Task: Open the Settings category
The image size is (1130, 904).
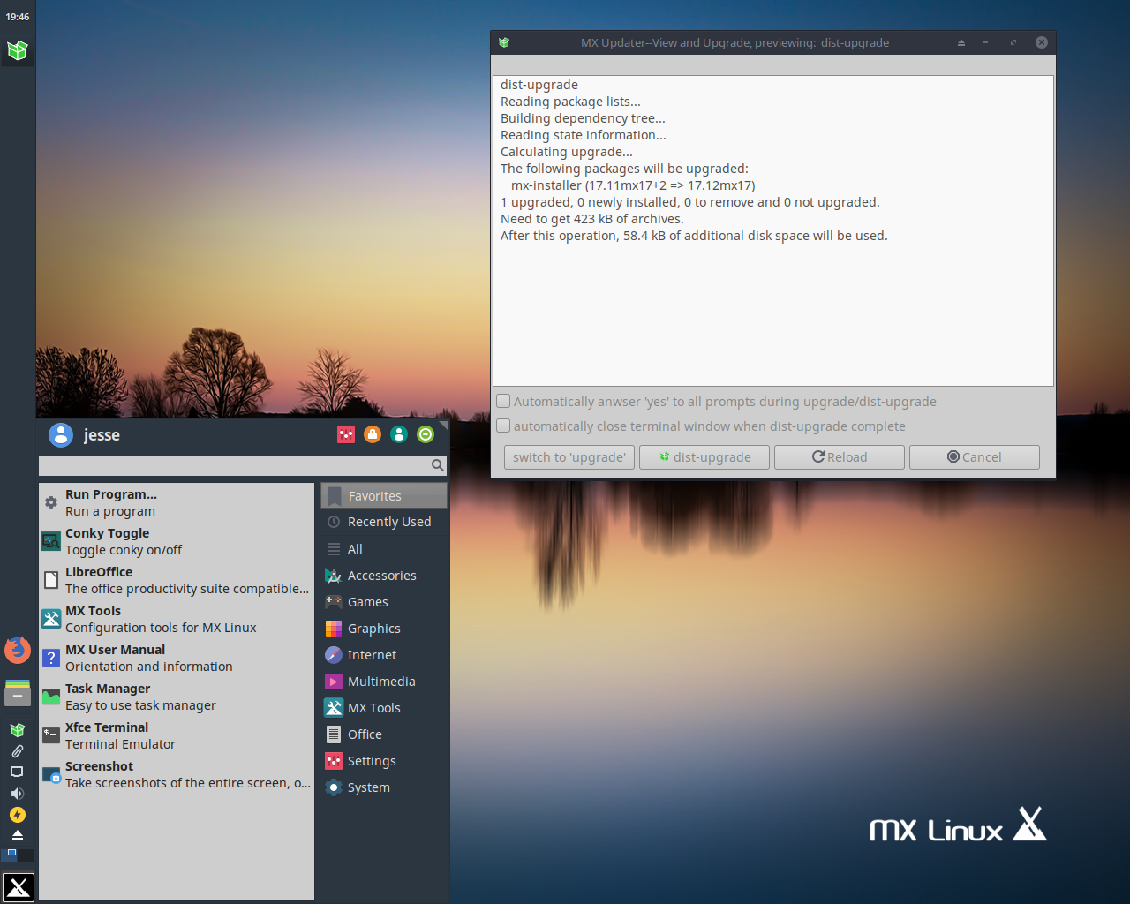Action: pos(384,761)
